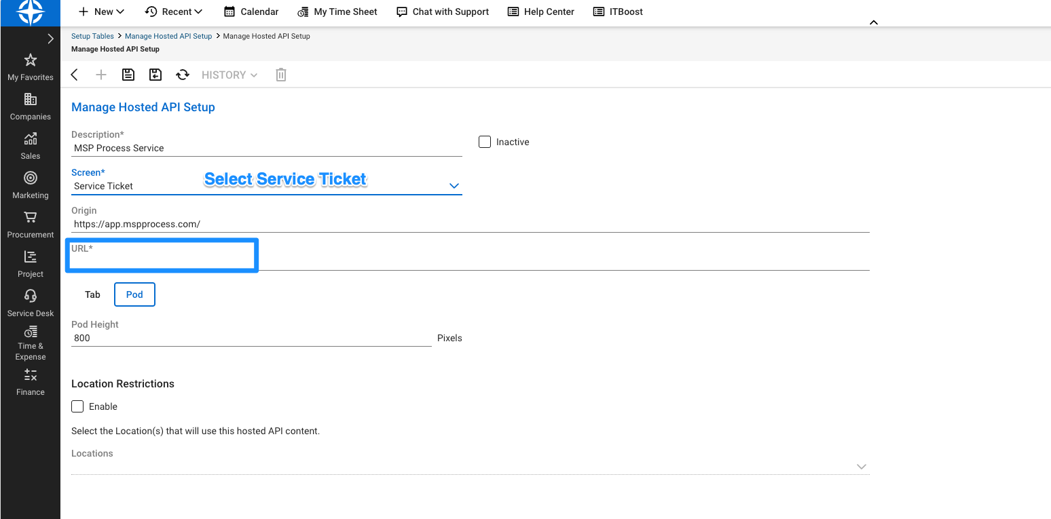Collapse the top bar with the caret
This screenshot has height=519, width=1051.
[x=874, y=22]
